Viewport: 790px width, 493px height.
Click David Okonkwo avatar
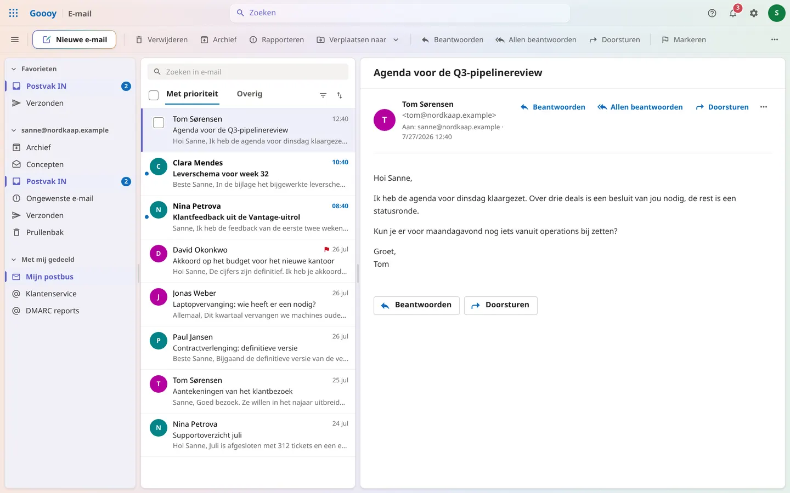(159, 254)
